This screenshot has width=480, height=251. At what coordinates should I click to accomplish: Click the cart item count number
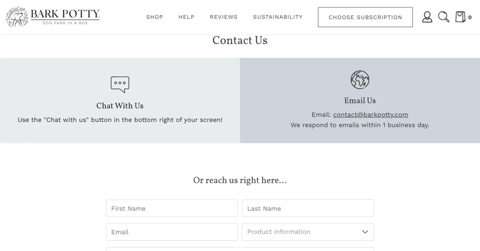(470, 17)
